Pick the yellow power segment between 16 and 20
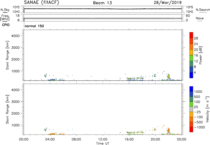 pos(191,52)
